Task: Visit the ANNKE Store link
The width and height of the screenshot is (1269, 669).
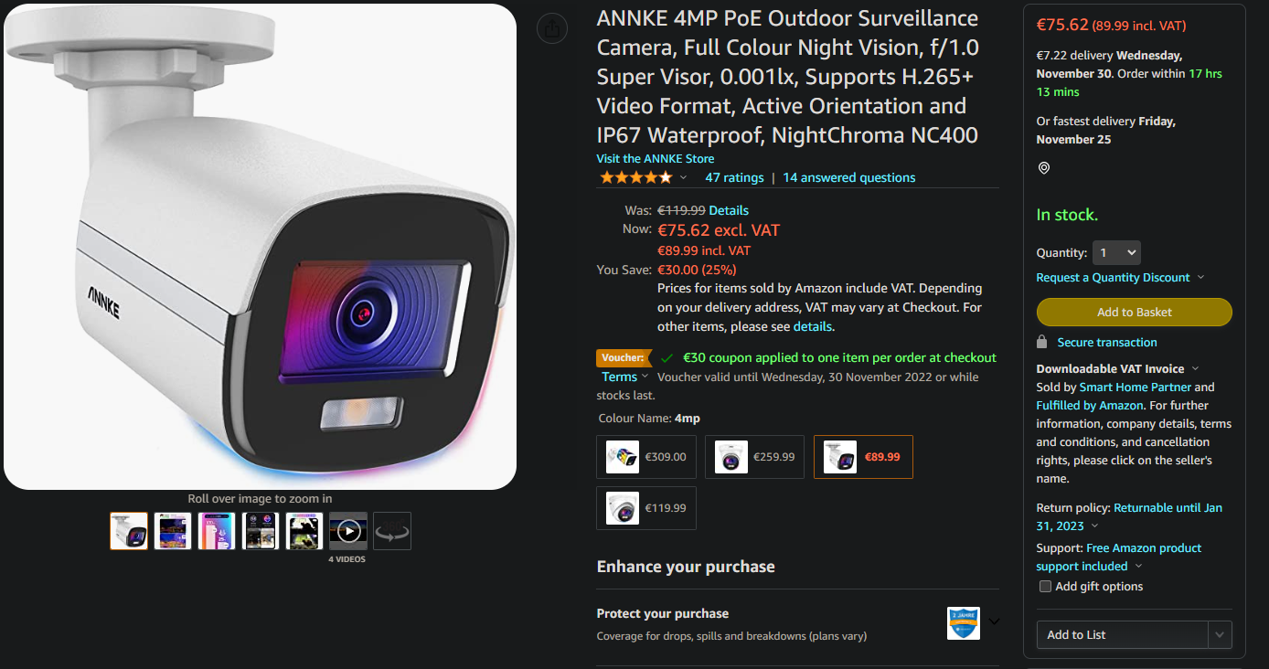Action: [656, 158]
